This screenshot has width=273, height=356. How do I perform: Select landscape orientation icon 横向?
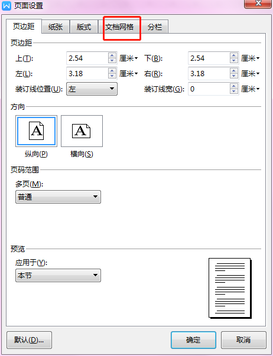pyautogui.click(x=82, y=131)
